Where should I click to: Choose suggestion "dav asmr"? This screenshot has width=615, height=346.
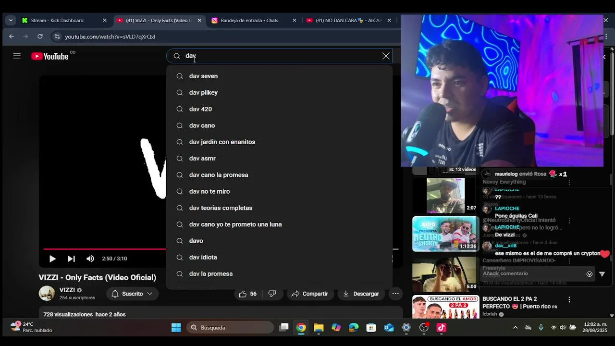(279, 158)
